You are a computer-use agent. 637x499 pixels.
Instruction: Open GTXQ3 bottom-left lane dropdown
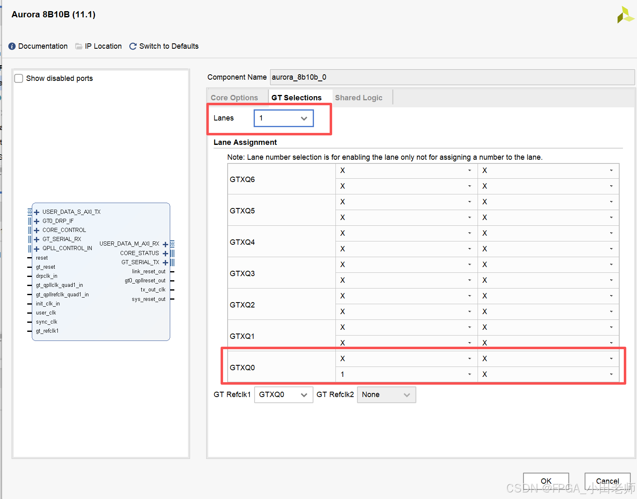point(406,280)
